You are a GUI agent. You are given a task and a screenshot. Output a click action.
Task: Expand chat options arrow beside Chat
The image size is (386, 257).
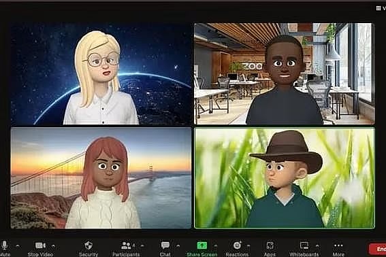[x=178, y=245]
